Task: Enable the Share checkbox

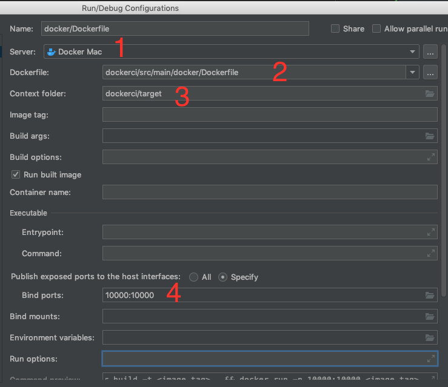Action: (x=335, y=28)
